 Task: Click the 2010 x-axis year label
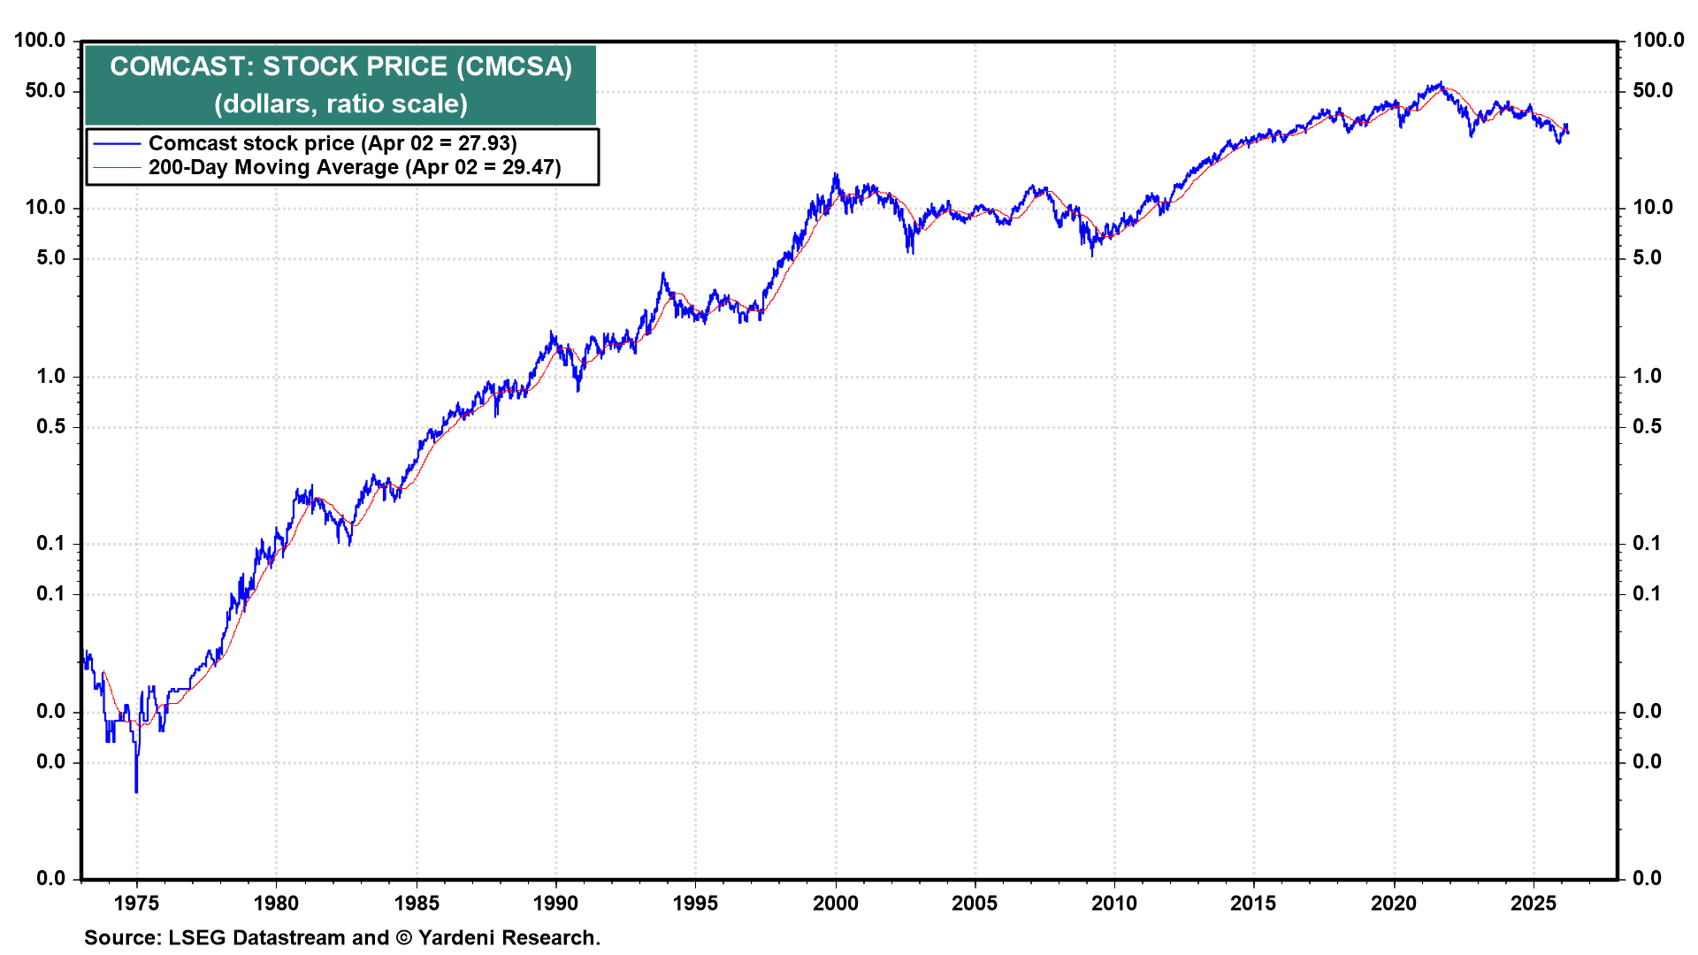[x=1114, y=903]
